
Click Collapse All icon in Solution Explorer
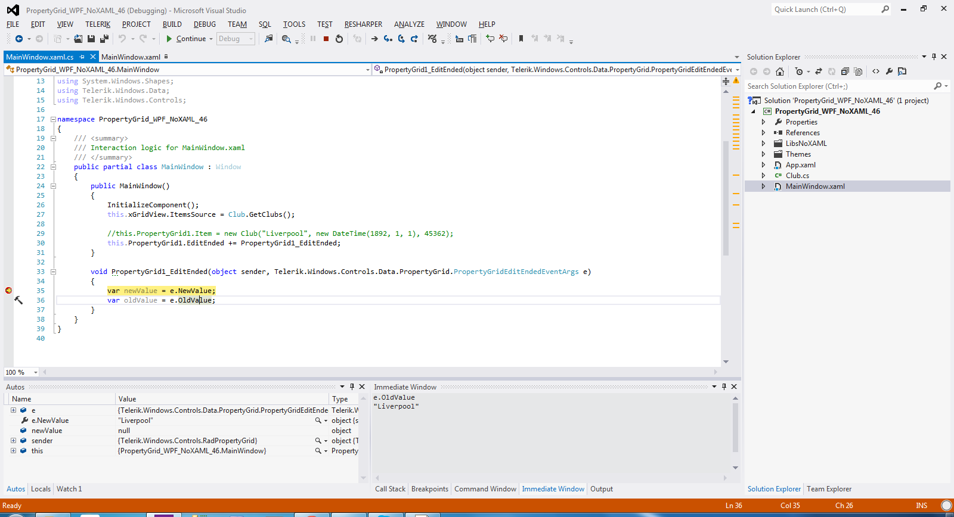(x=845, y=71)
